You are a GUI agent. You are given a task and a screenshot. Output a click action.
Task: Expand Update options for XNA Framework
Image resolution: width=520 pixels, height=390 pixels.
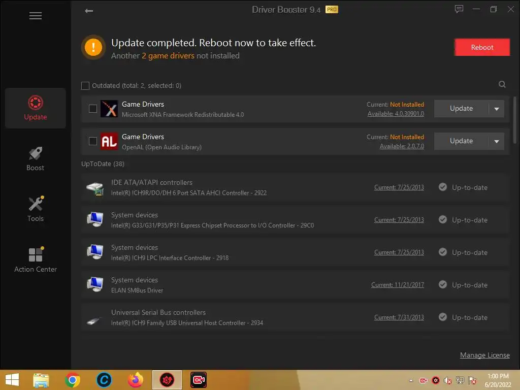pyautogui.click(x=497, y=109)
